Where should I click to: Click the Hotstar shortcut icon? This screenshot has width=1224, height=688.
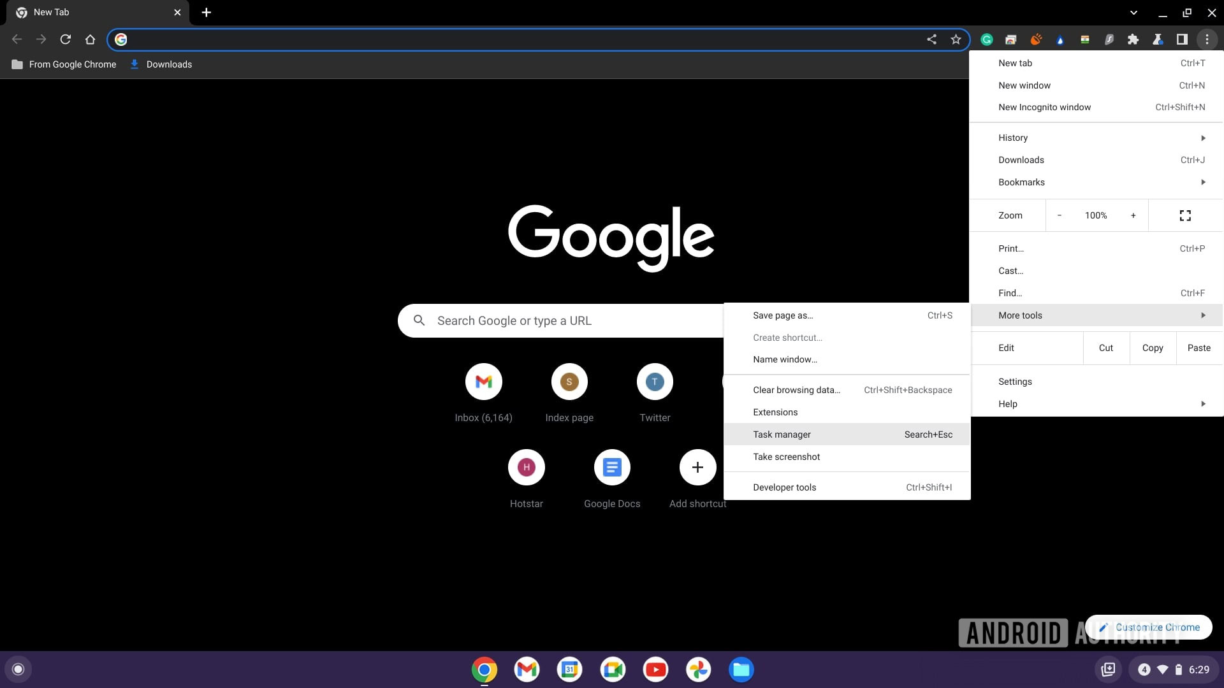(x=526, y=466)
